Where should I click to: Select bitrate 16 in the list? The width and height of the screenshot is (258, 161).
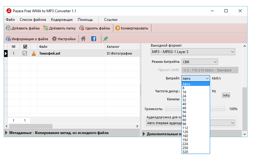[196, 92]
